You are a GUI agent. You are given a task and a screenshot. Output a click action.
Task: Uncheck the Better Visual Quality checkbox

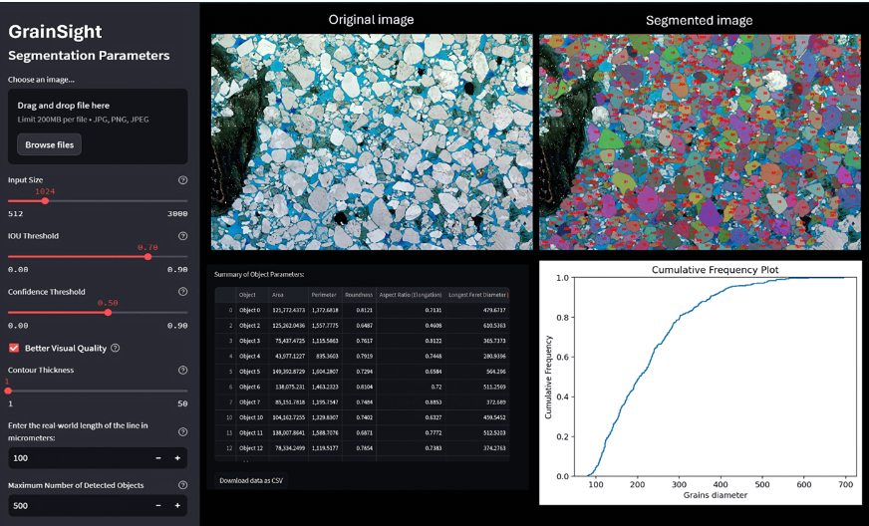click(14, 348)
